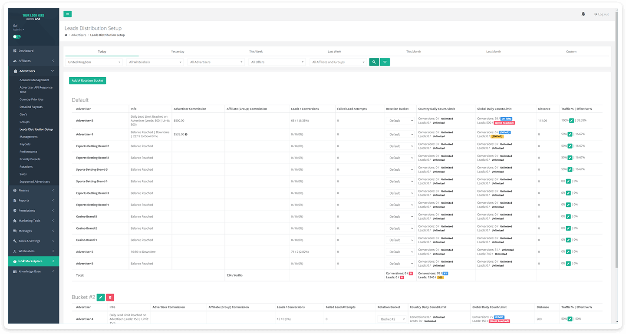Click the green search magnifier button
626x334 pixels.
click(x=374, y=62)
